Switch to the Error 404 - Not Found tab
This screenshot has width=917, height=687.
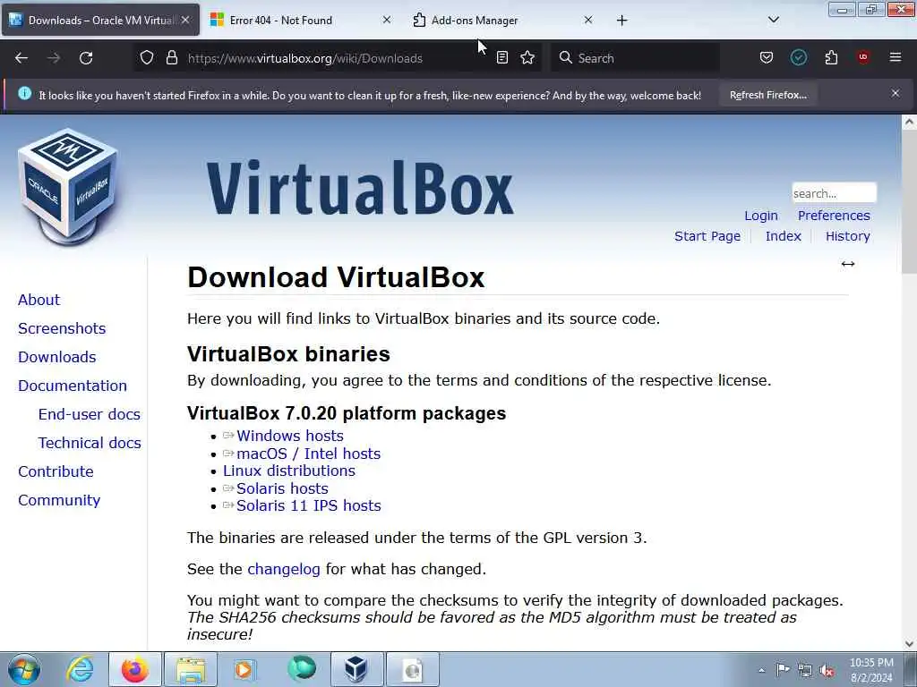pyautogui.click(x=300, y=20)
